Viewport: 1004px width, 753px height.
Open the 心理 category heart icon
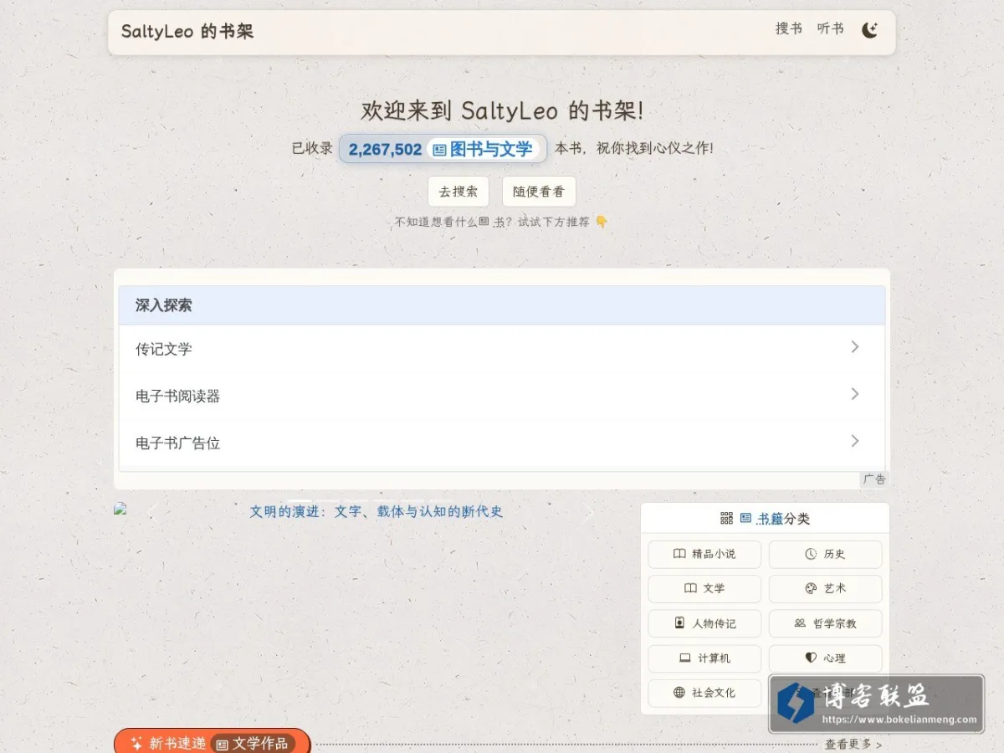[811, 658]
